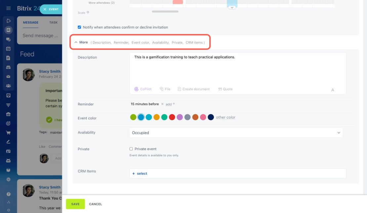Remove the 15 minutes before reminder
Screen dimensions: 367x213
(162, 104)
